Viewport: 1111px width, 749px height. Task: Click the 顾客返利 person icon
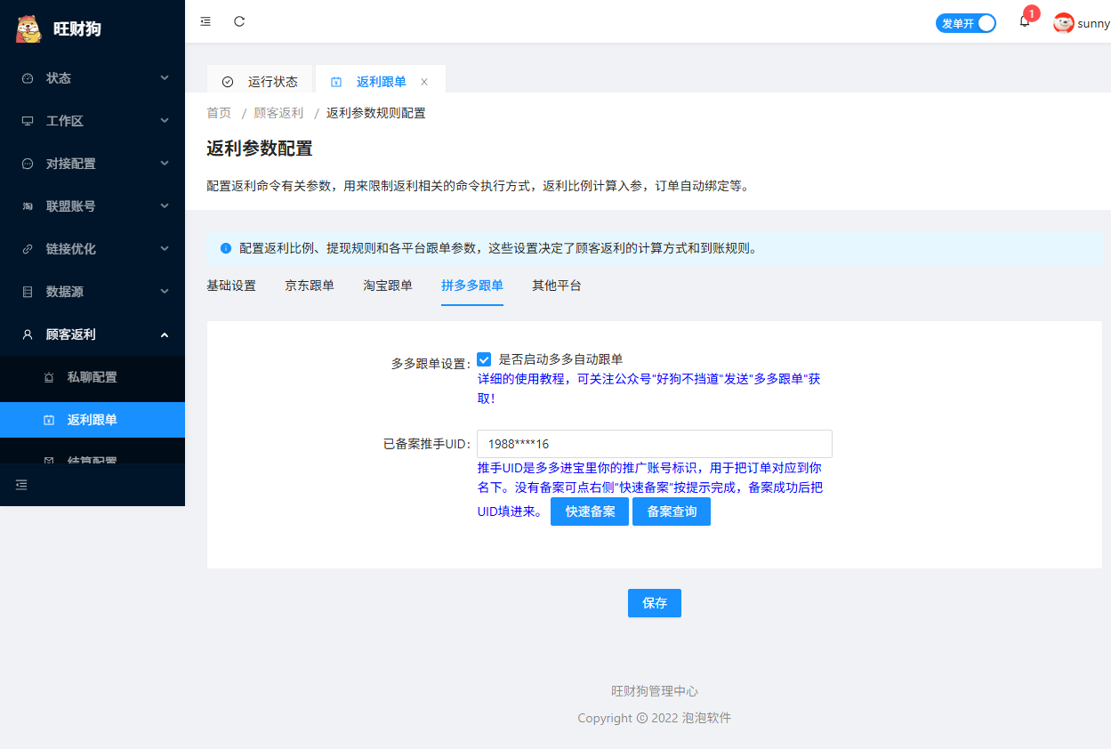[x=28, y=334]
